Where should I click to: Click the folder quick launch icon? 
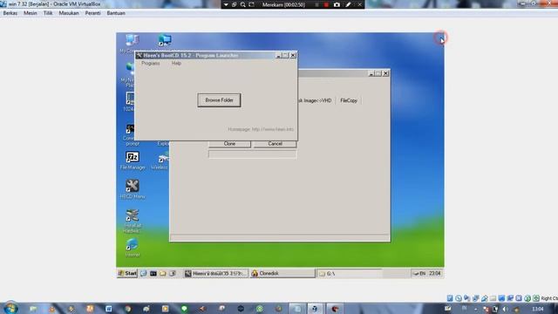tap(163, 273)
